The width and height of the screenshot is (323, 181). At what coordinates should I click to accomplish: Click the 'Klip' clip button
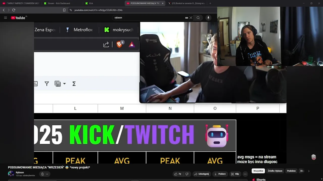coord(235,174)
